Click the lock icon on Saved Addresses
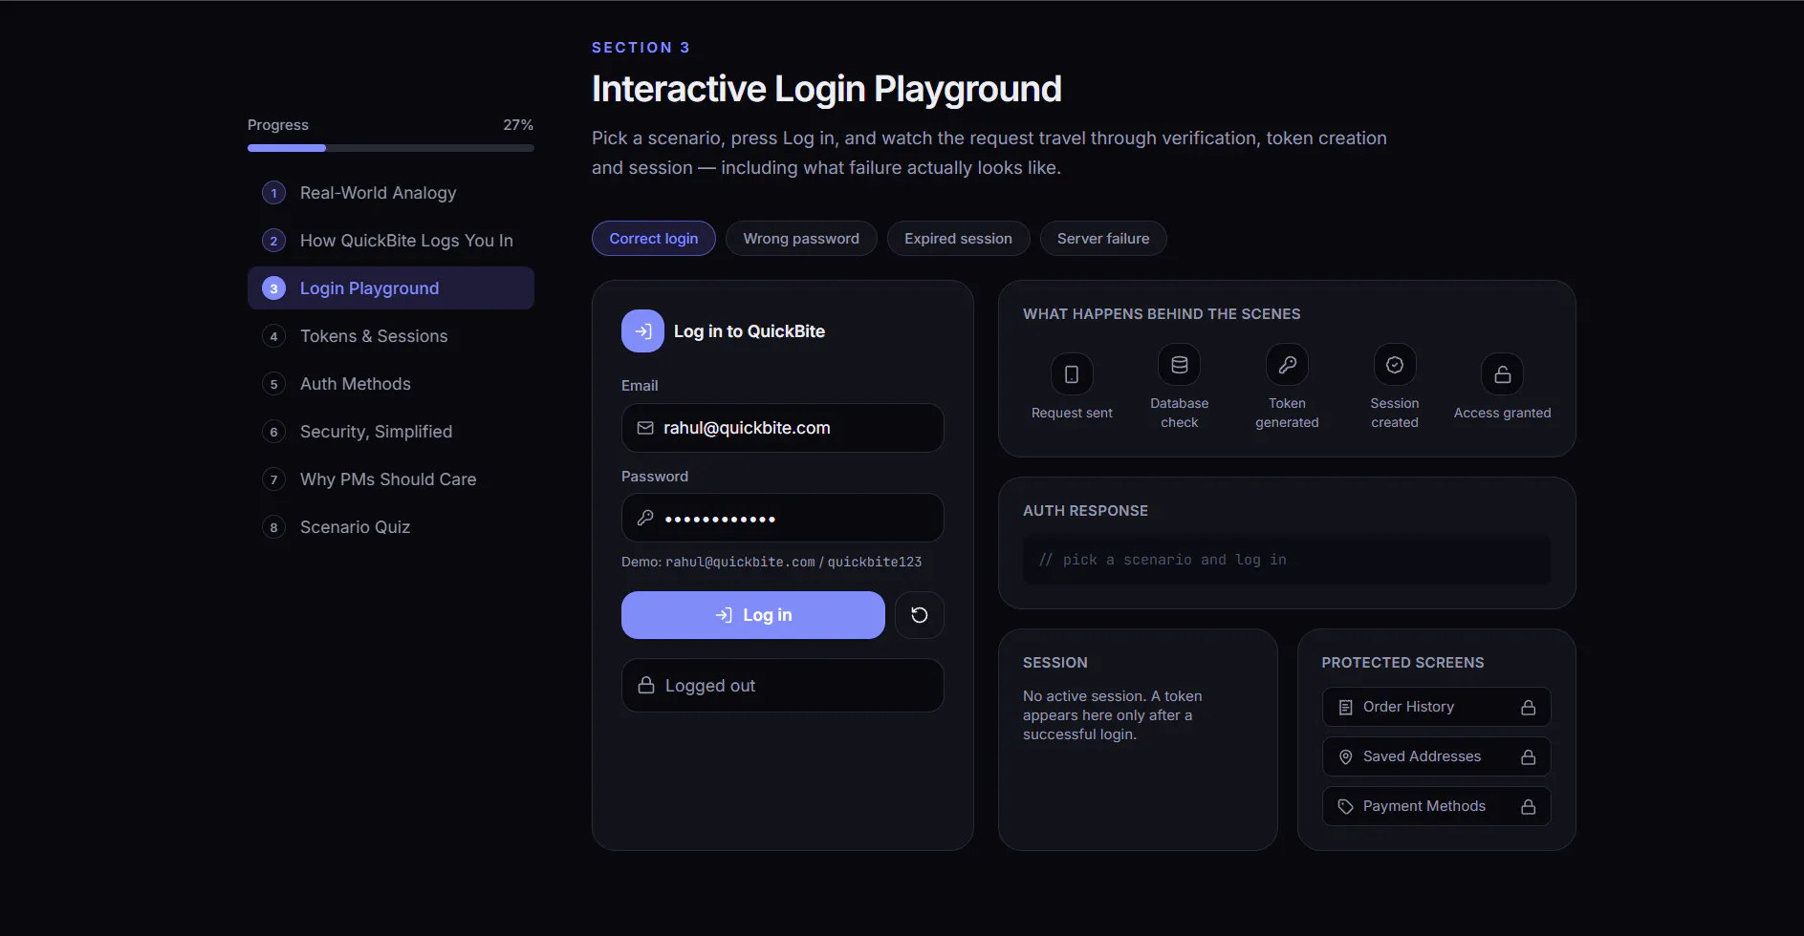This screenshot has width=1804, height=936. pos(1528,757)
